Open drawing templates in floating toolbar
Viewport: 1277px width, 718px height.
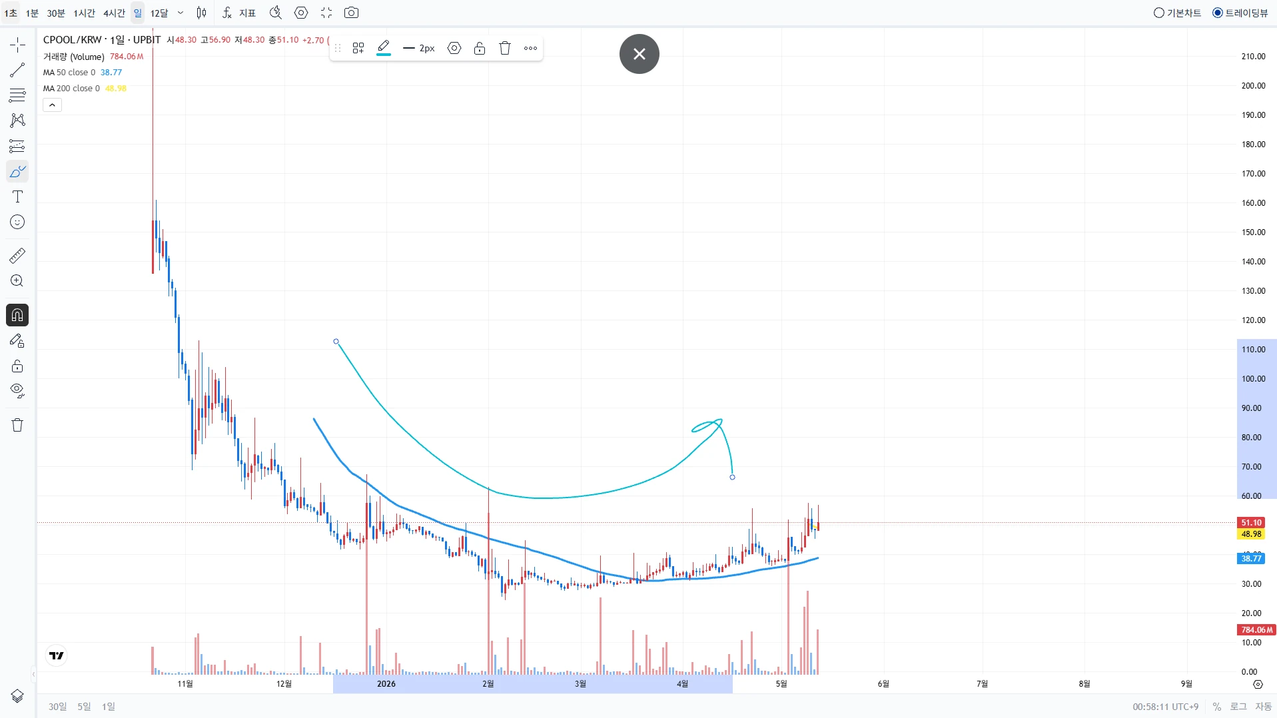click(358, 48)
